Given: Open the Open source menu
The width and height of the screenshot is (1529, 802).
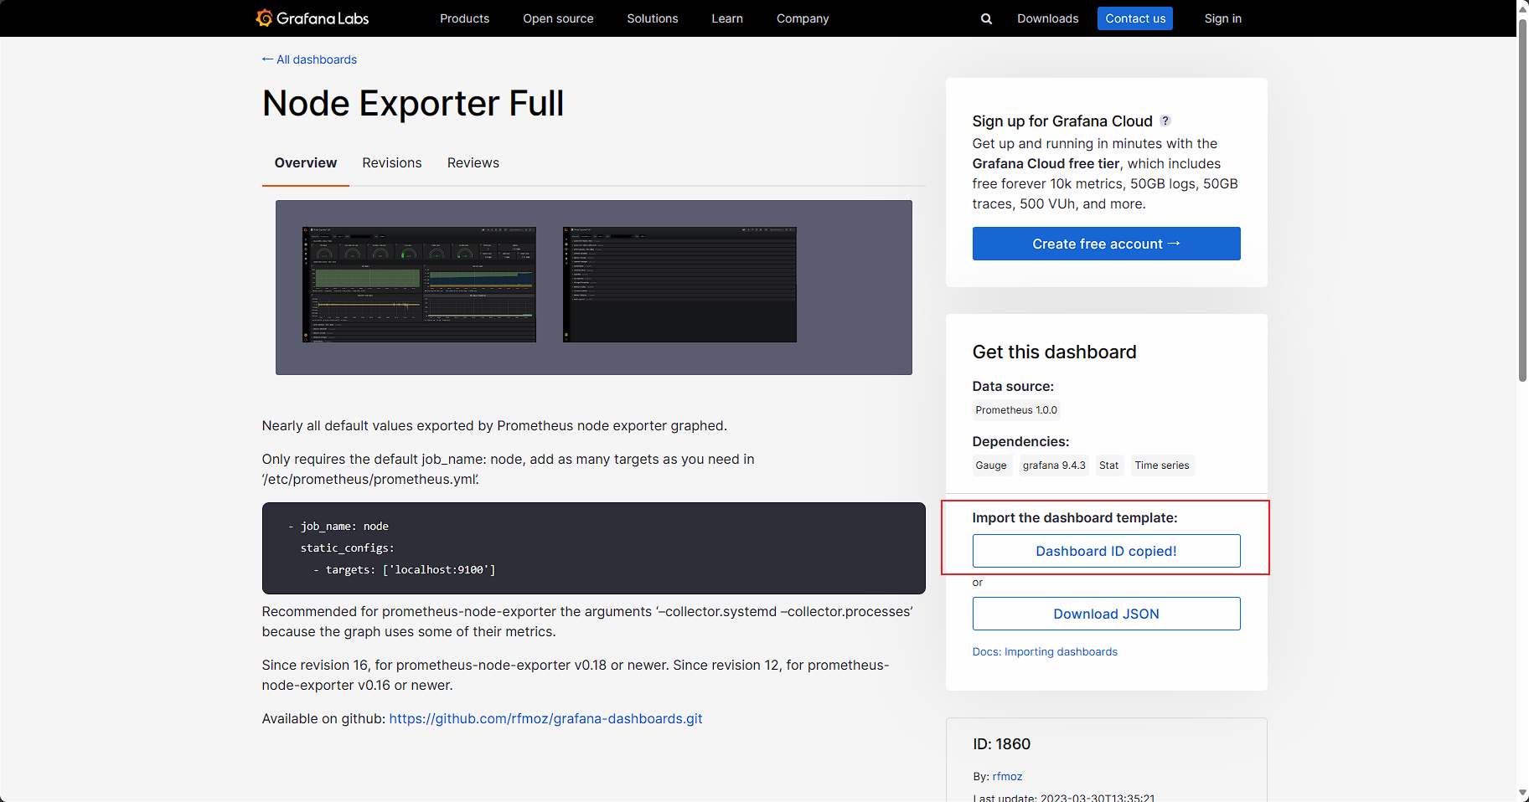Looking at the screenshot, I should pos(558,18).
